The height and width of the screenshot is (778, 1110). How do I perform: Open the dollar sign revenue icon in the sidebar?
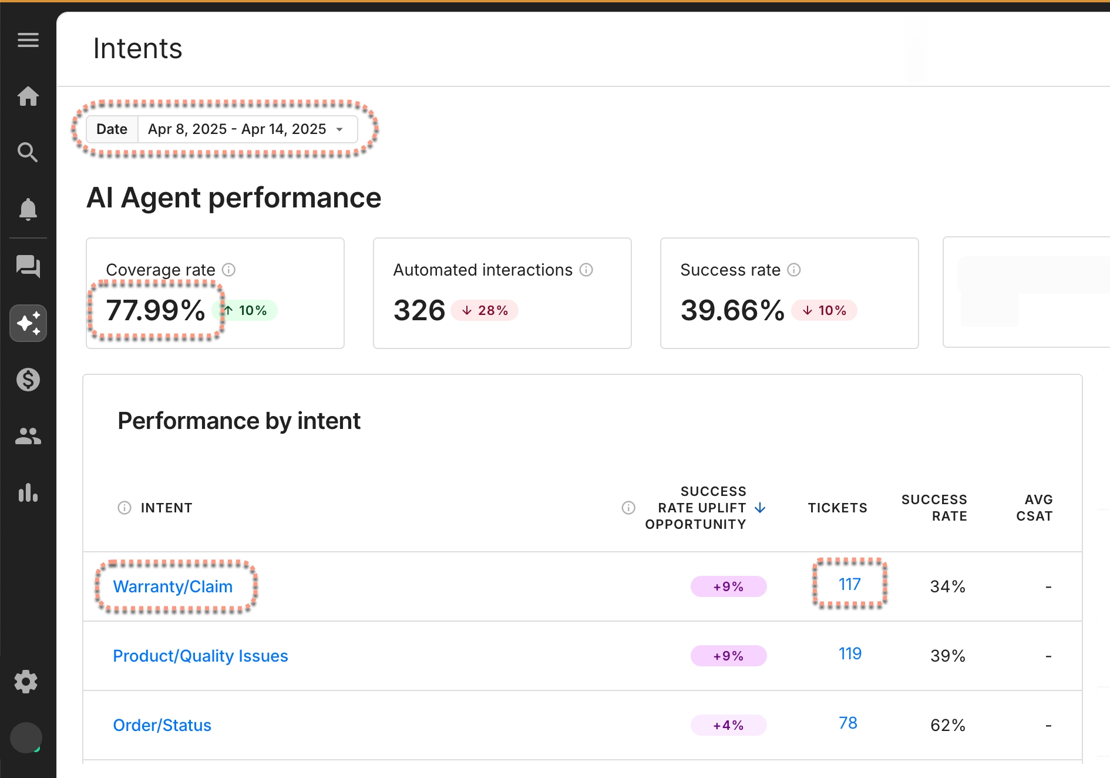pos(28,380)
